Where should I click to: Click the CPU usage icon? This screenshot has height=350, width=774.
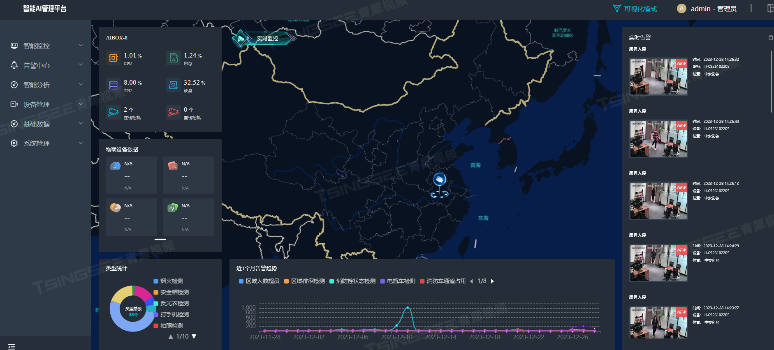(113, 58)
